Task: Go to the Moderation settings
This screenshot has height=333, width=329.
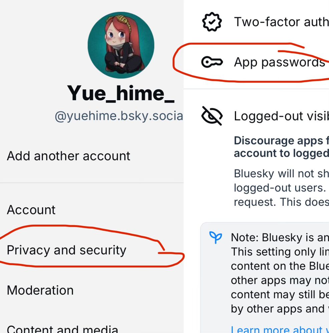Action: tap(40, 290)
